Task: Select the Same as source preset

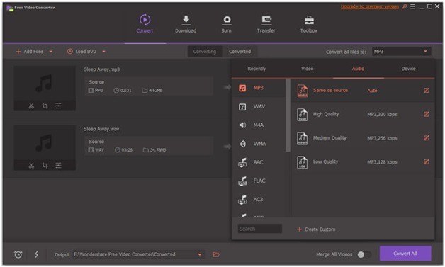Action: (x=363, y=91)
